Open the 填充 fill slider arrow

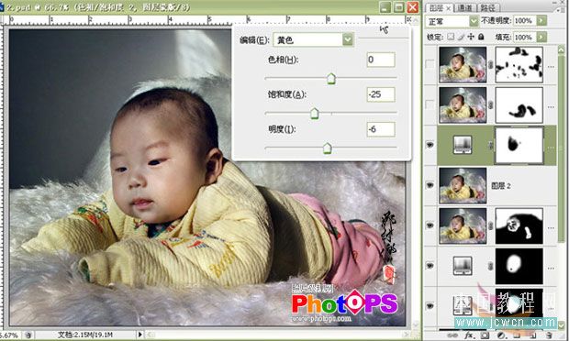[x=541, y=37]
